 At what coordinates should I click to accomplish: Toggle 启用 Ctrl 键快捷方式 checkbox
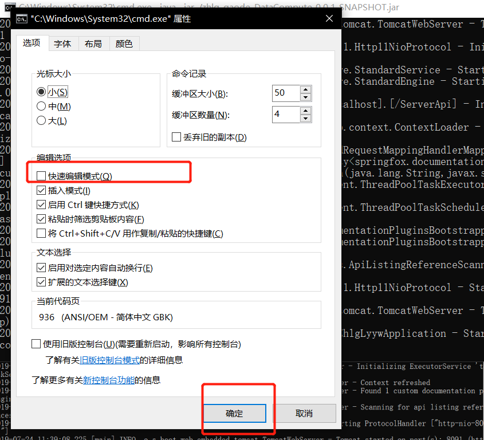click(41, 205)
